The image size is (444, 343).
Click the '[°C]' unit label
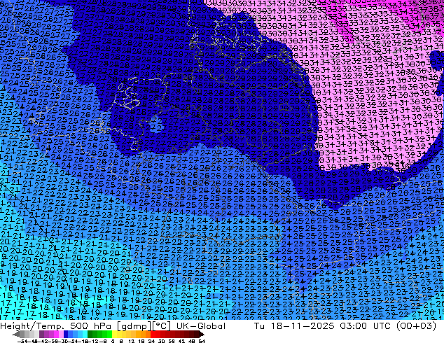click(x=162, y=326)
